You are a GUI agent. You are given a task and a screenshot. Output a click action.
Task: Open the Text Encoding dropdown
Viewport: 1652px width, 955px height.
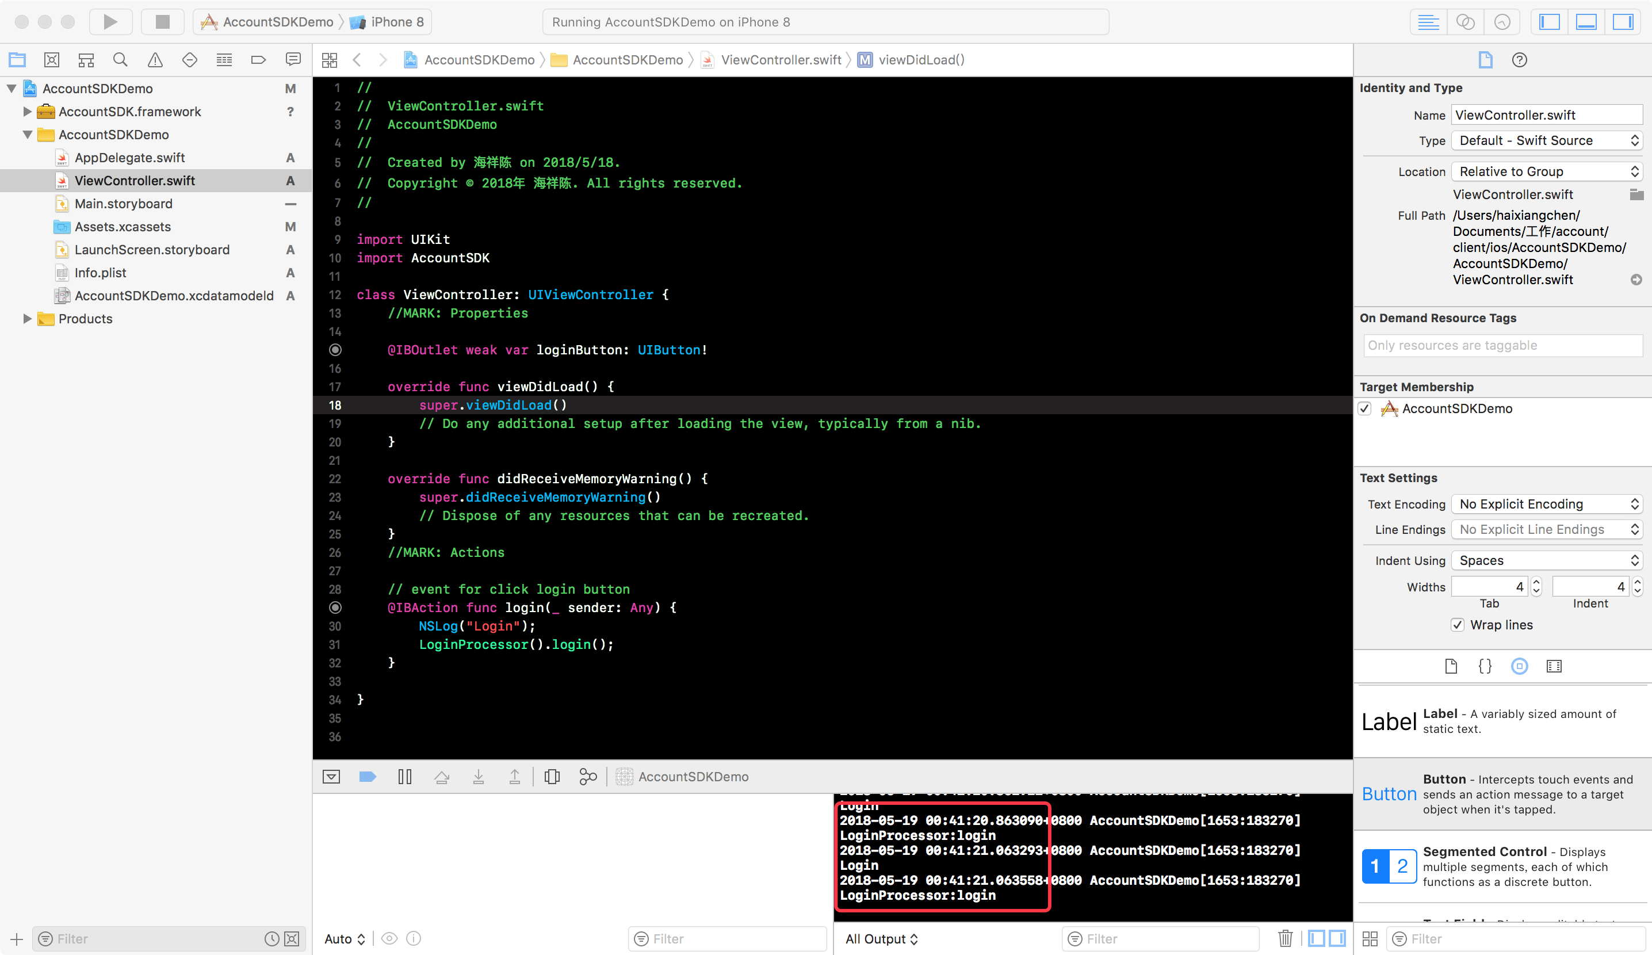pos(1547,503)
